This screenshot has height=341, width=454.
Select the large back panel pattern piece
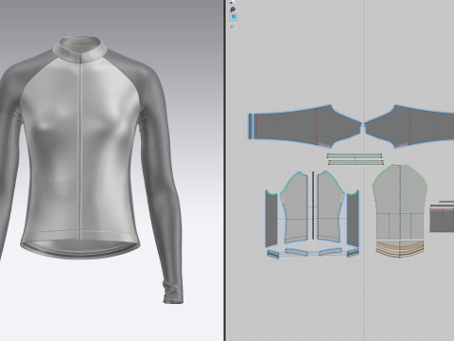coord(400,202)
